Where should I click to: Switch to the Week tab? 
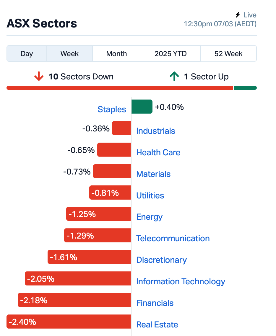69,53
